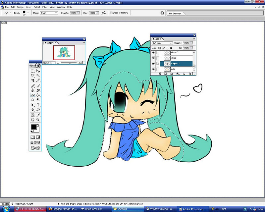The width and height of the screenshot is (265, 212).
Task: Select the Hand tool
Action: pyautogui.click(x=32, y=120)
